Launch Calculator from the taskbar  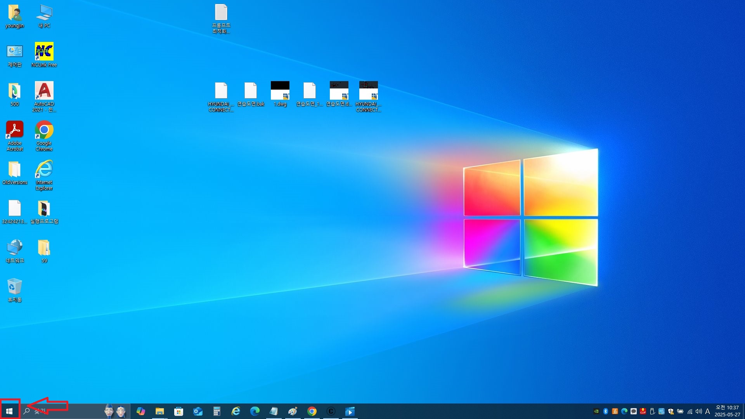click(x=217, y=411)
